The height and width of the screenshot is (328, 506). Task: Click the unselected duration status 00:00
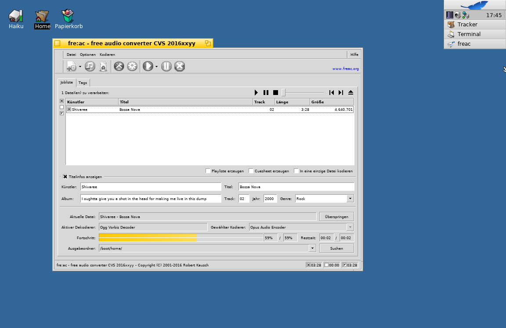332,265
